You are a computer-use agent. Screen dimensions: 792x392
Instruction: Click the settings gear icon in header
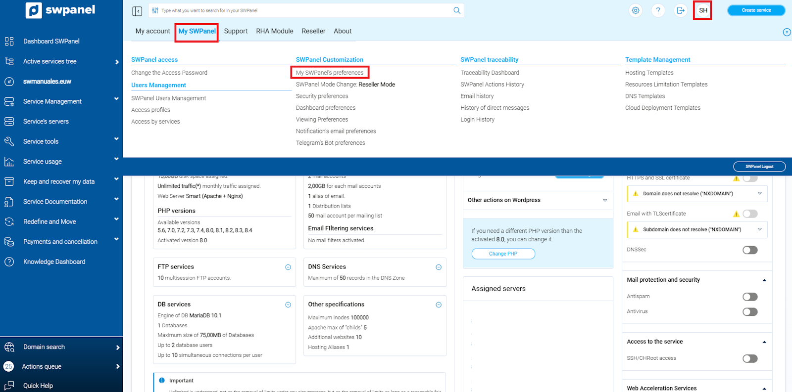[636, 10]
